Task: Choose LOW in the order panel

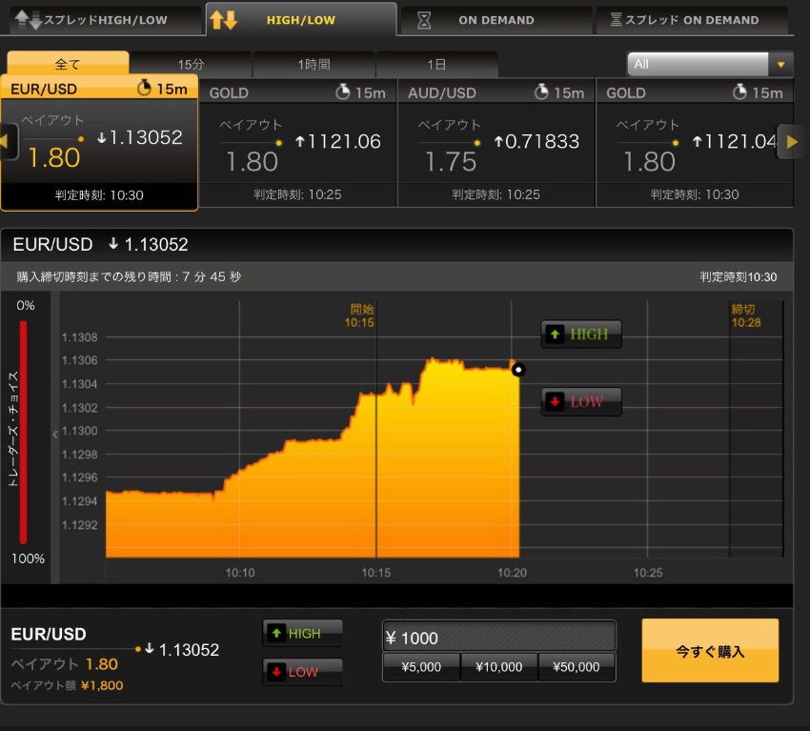Action: tap(302, 672)
